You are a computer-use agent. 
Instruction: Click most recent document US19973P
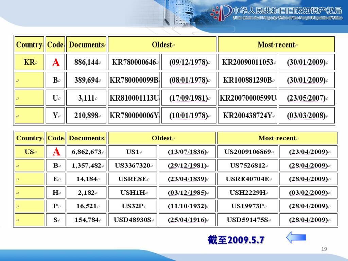pos(247,206)
